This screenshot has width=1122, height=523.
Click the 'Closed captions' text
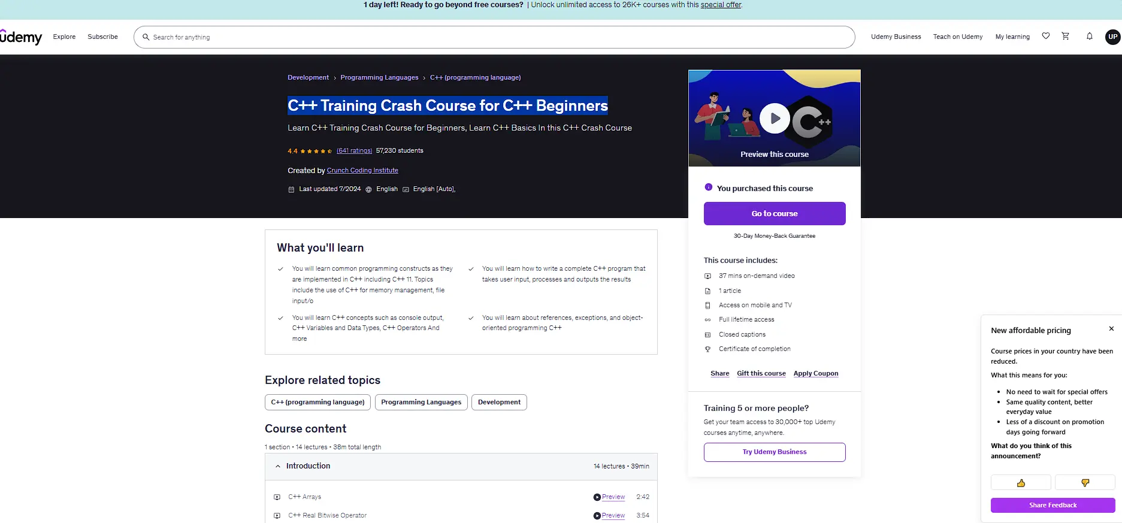click(x=742, y=335)
